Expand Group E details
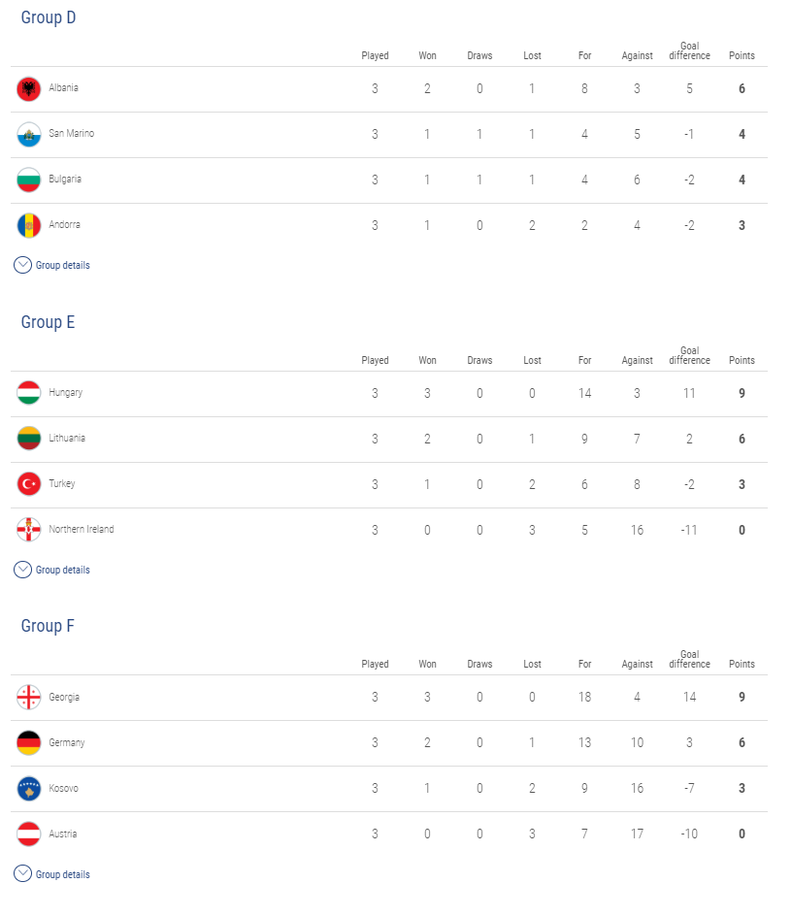Viewport: 792px width, 916px height. click(x=51, y=570)
